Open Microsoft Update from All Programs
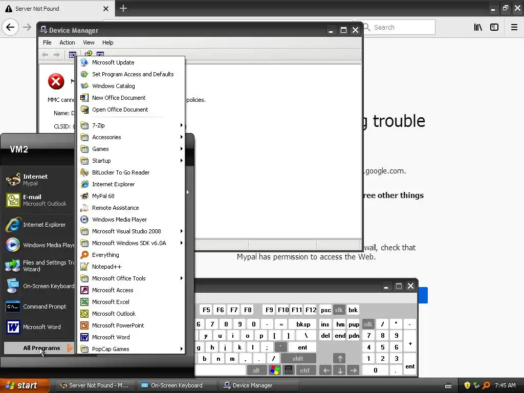 point(131,62)
